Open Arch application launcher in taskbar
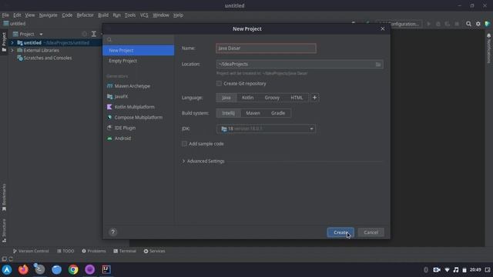The width and height of the screenshot is (493, 277). click(7, 269)
